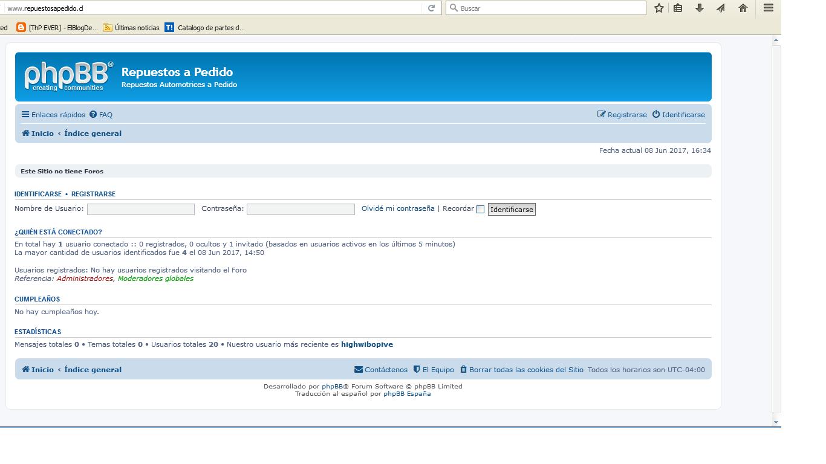The height and width of the screenshot is (464, 826).
Task: Expand the Enlaces rápidos dropdown
Action: [x=54, y=115]
